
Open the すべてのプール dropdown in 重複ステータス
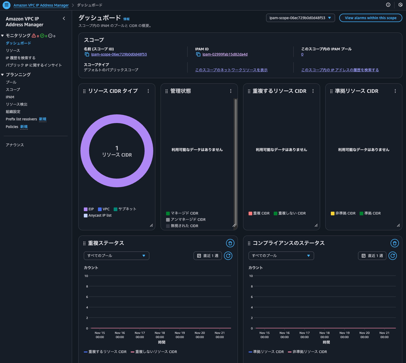click(x=116, y=256)
